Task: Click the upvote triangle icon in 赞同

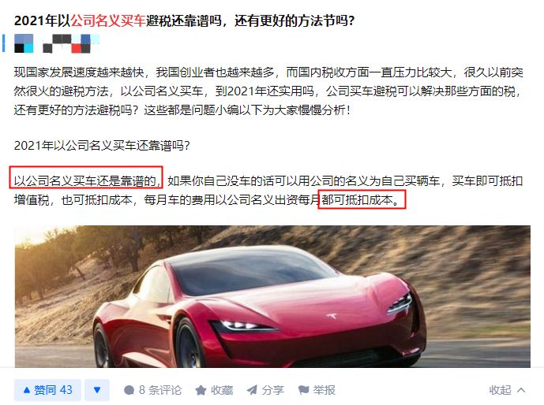Action: [x=27, y=390]
